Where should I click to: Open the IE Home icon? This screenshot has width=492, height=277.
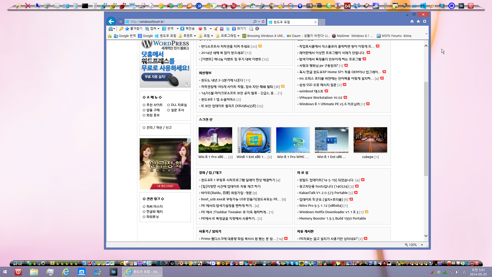coord(412,22)
